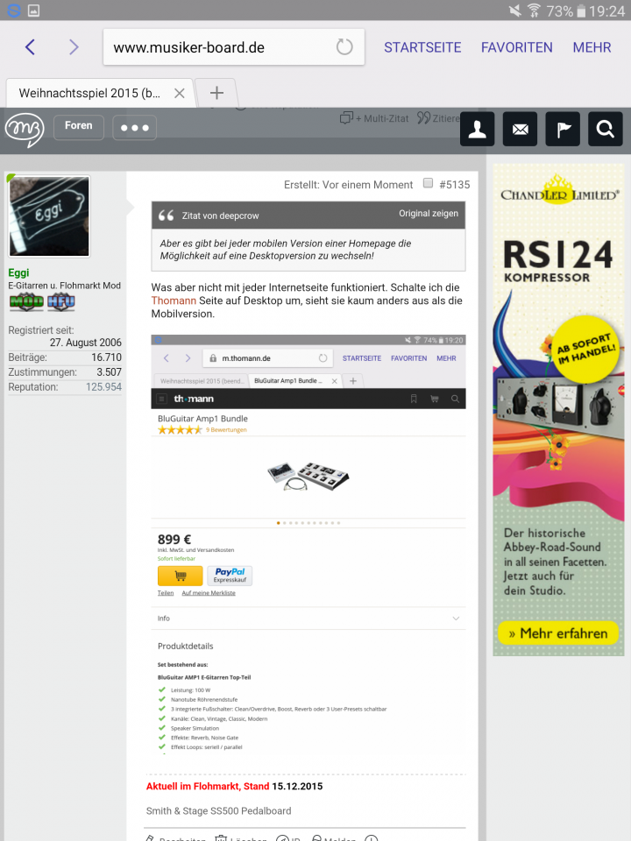The width and height of the screenshot is (631, 841).
Task: Click the green MOD badge
Action: 26,302
